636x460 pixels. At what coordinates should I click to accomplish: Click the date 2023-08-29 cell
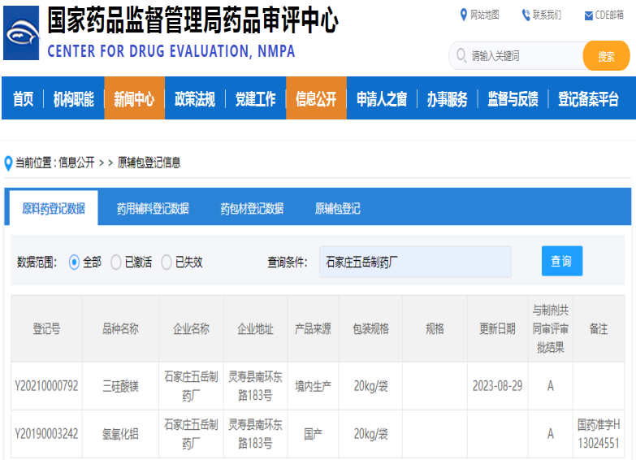[x=497, y=386]
